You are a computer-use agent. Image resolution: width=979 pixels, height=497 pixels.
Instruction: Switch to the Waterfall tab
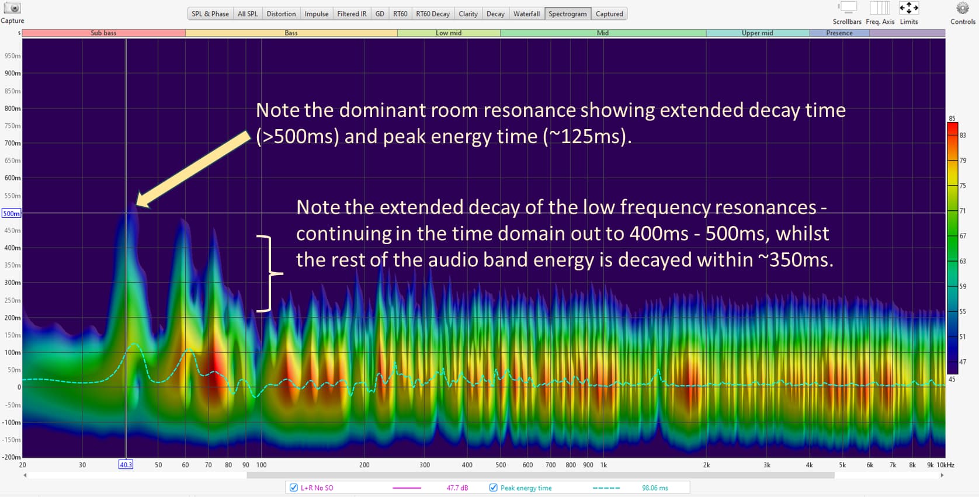tap(526, 14)
